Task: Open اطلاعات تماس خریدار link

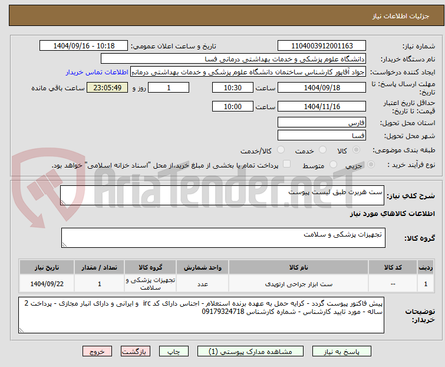Action: 97,72
